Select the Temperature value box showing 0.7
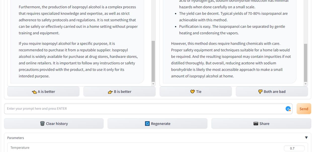The image size is (312, 152). [x=294, y=148]
